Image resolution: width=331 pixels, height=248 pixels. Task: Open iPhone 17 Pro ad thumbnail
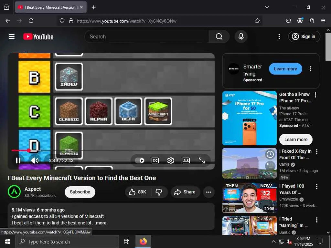pyautogui.click(x=250, y=118)
